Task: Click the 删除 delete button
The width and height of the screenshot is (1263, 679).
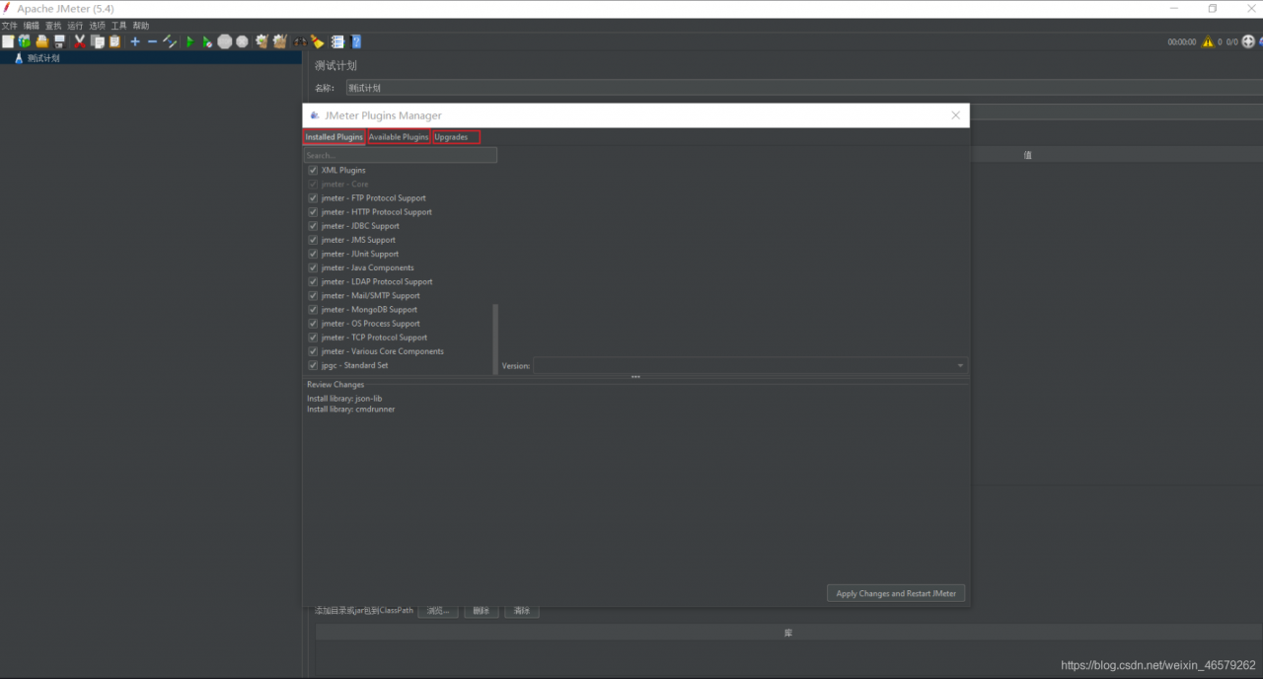Action: click(481, 611)
